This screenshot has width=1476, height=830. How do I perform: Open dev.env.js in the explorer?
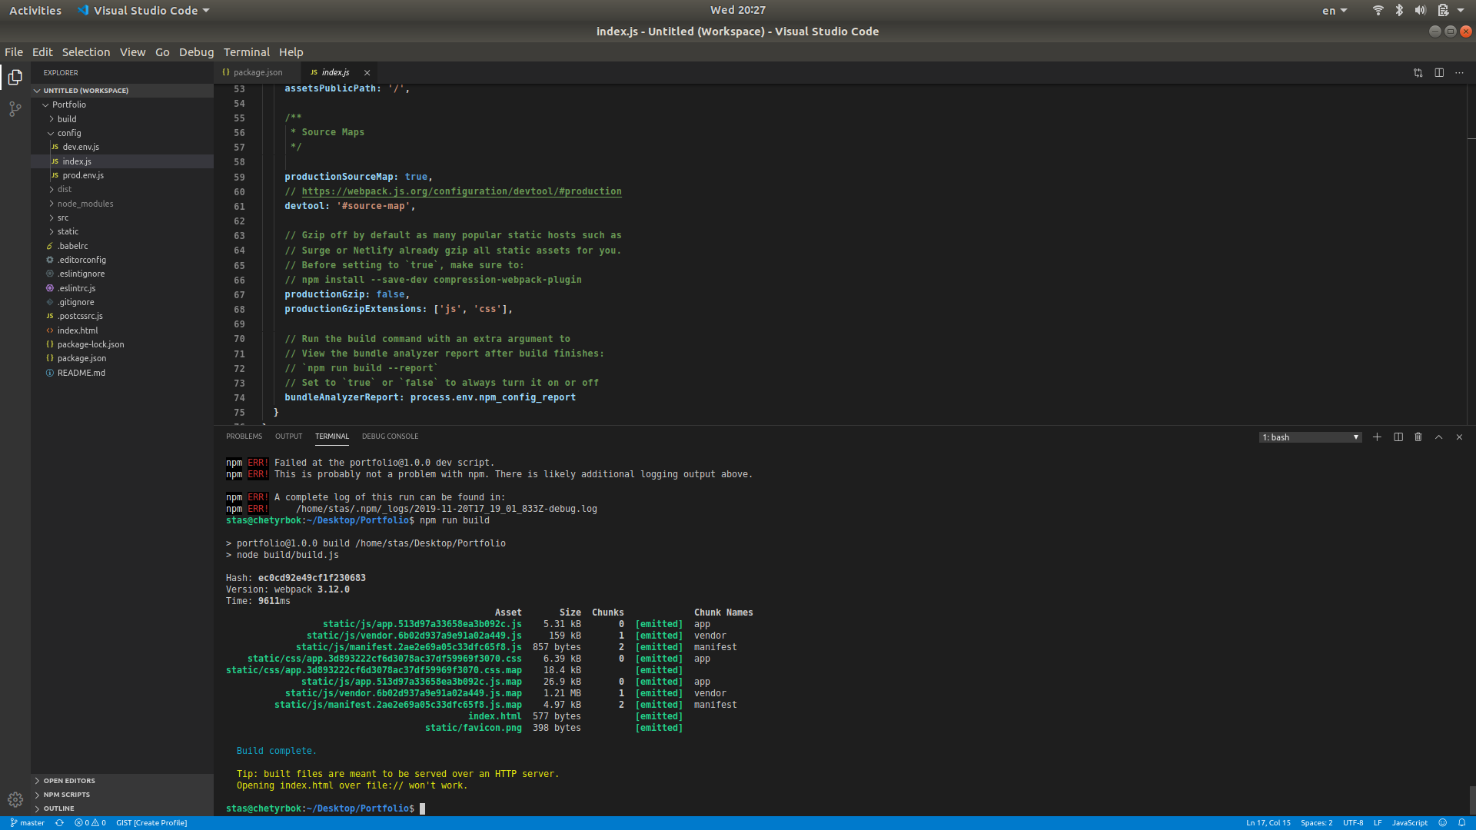click(x=123, y=147)
